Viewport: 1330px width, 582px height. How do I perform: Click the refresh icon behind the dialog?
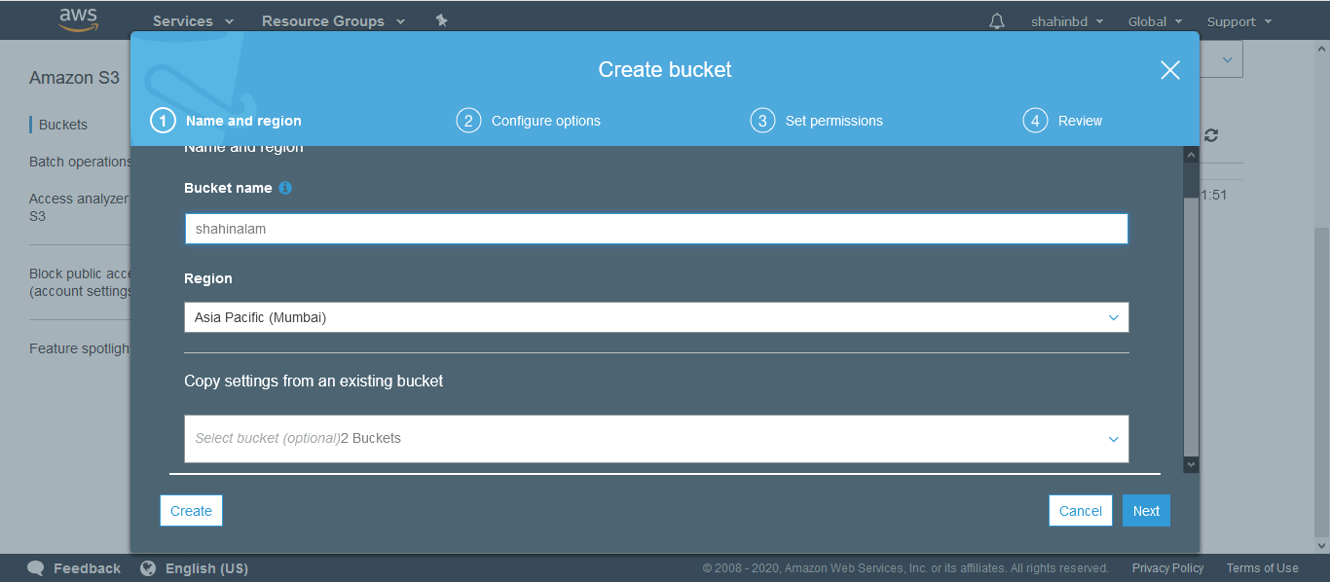point(1211,135)
